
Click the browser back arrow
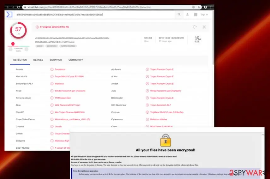point(8,7)
